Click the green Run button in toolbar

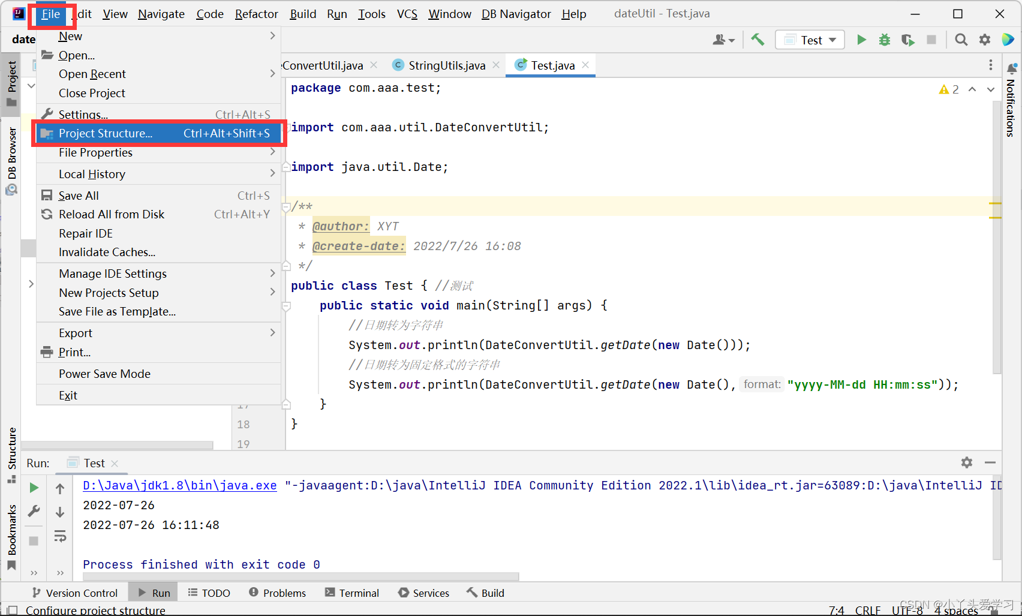point(861,40)
